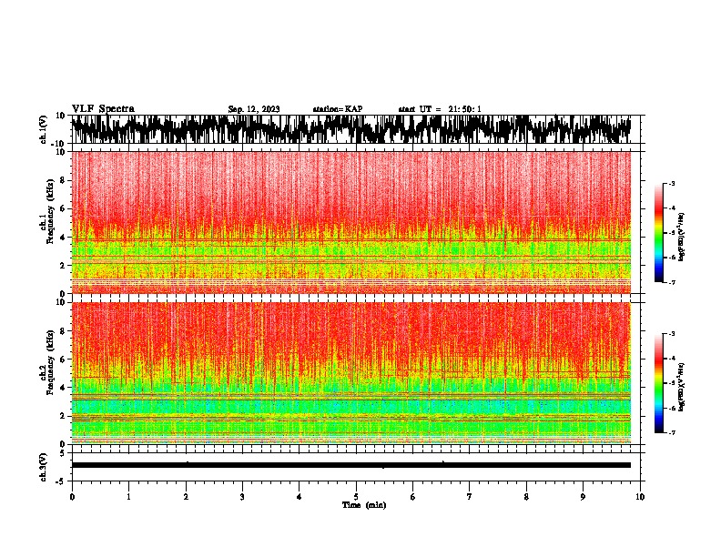
Task: Click the "1" tick on the time axis
Action: 128,497
